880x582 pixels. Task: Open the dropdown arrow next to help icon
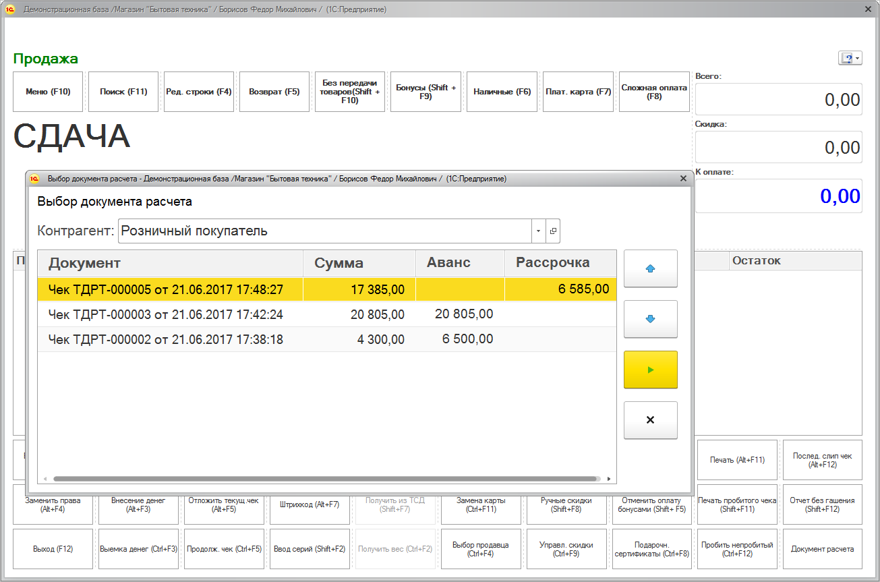(858, 59)
